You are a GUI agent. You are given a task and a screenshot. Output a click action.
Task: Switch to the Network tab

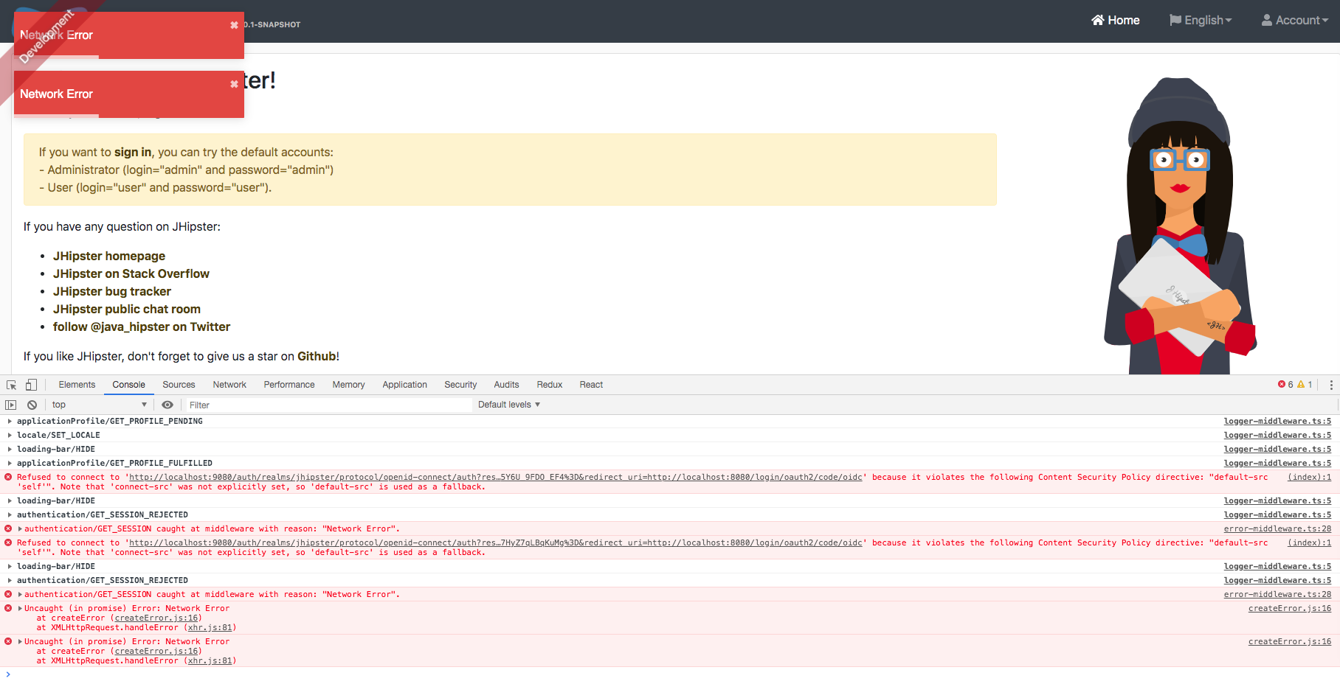pyautogui.click(x=229, y=384)
